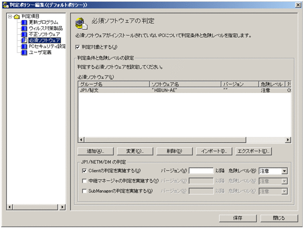304x229 pixels.
Task: Click the SubManager バージョン input field
Action: 201,191
